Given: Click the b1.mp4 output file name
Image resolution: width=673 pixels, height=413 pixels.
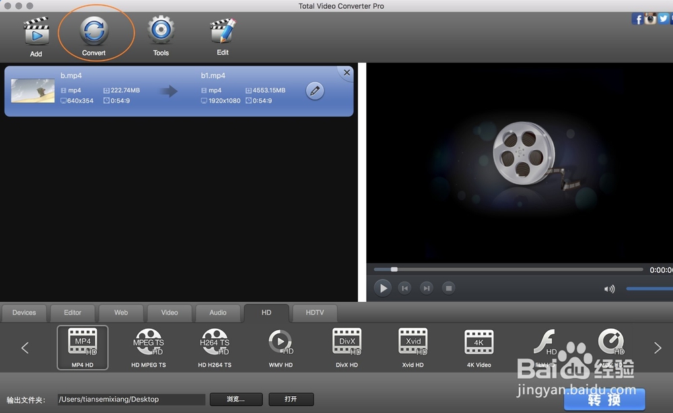Looking at the screenshot, I should [x=213, y=75].
